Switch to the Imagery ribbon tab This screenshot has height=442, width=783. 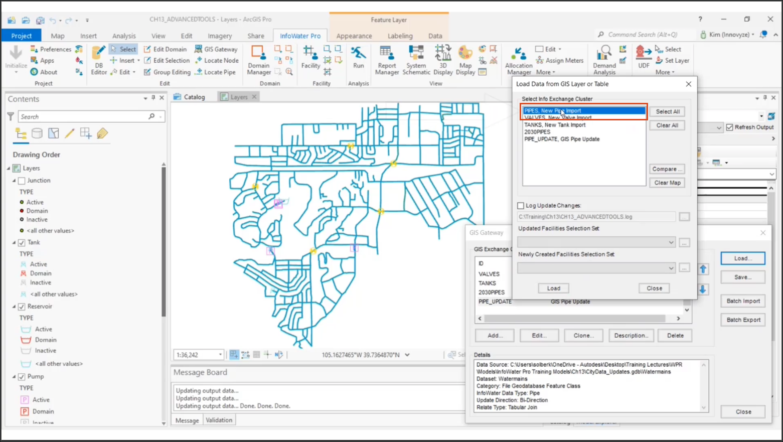220,36
